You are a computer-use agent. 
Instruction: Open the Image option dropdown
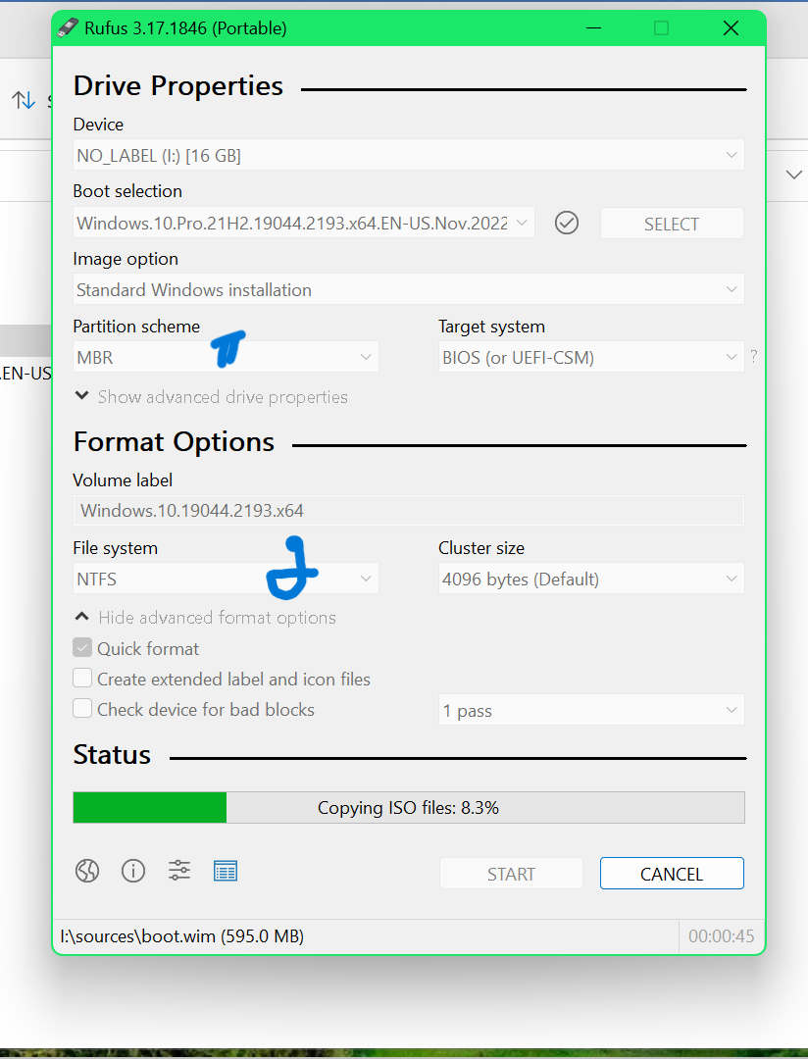409,289
